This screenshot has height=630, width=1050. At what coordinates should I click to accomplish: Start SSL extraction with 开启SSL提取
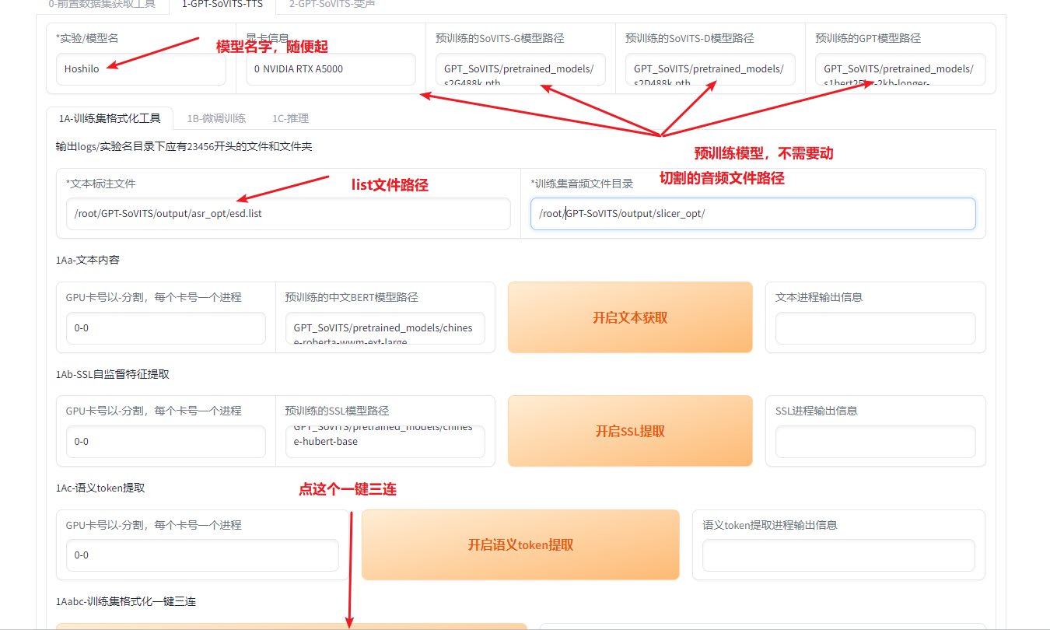630,431
